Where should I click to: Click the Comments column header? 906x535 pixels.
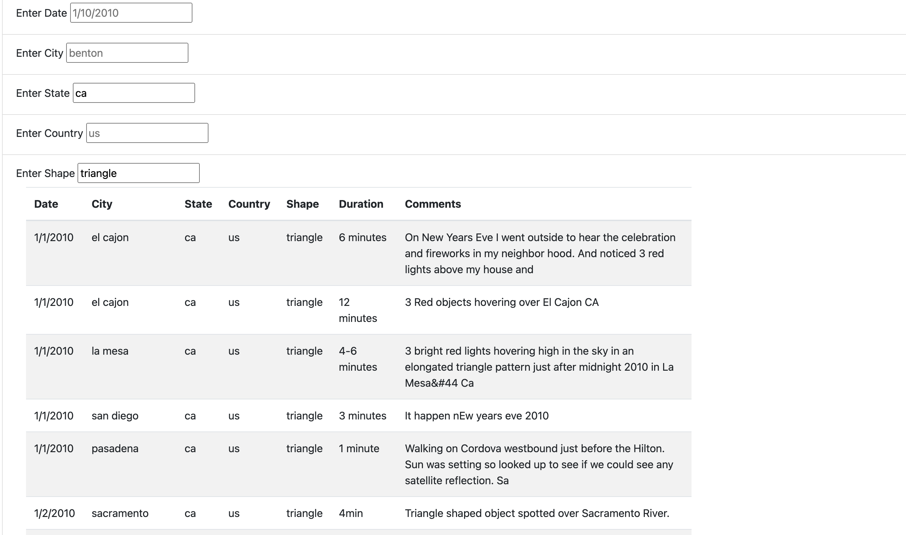pos(433,204)
